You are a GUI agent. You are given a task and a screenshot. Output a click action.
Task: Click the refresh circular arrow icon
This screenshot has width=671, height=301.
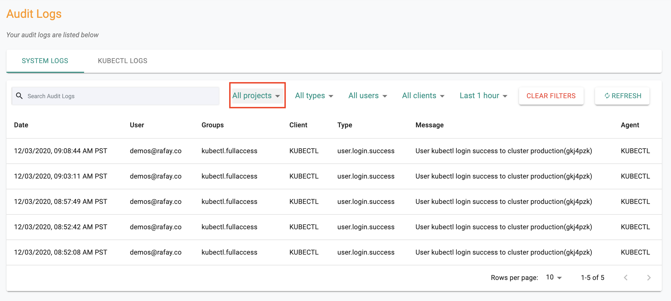pos(607,96)
